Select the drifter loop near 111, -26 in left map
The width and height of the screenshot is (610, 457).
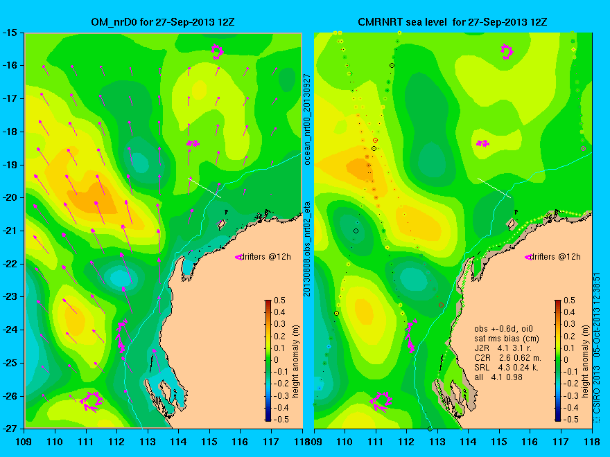point(91,402)
